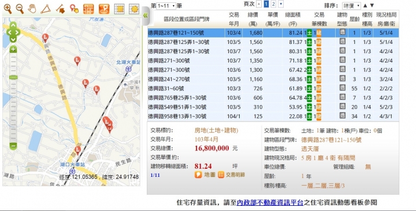Choose the circle area selection tool
The width and height of the screenshot is (416, 211).
[x=134, y=9]
